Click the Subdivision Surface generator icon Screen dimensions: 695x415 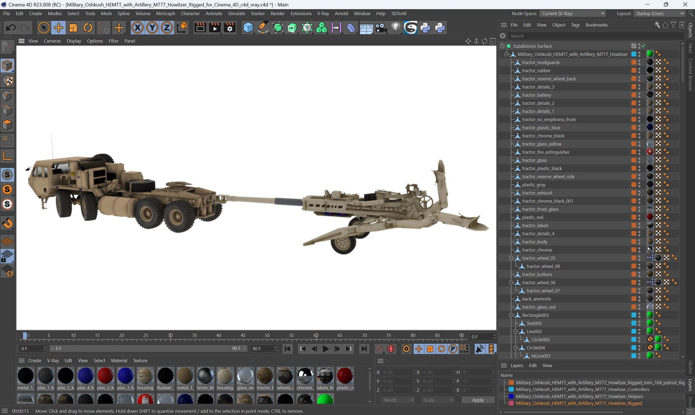278,28
